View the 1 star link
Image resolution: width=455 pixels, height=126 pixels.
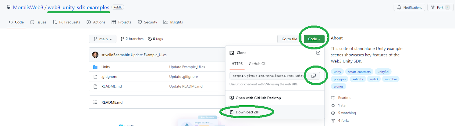pyautogui.click(x=342, y=105)
